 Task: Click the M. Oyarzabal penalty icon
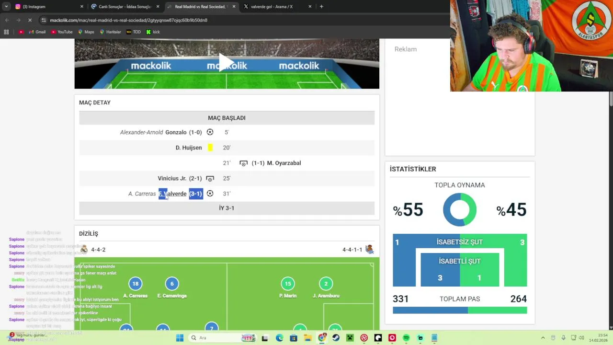point(244,163)
